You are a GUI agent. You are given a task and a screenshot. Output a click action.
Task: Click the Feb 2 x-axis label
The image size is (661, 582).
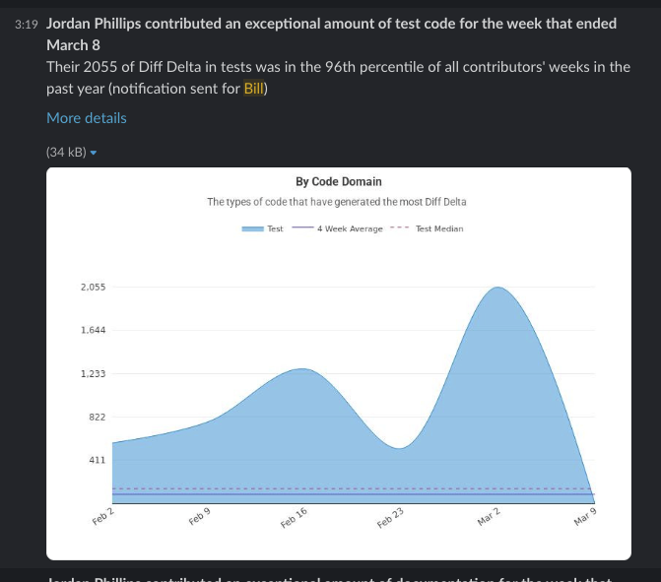pyautogui.click(x=103, y=517)
